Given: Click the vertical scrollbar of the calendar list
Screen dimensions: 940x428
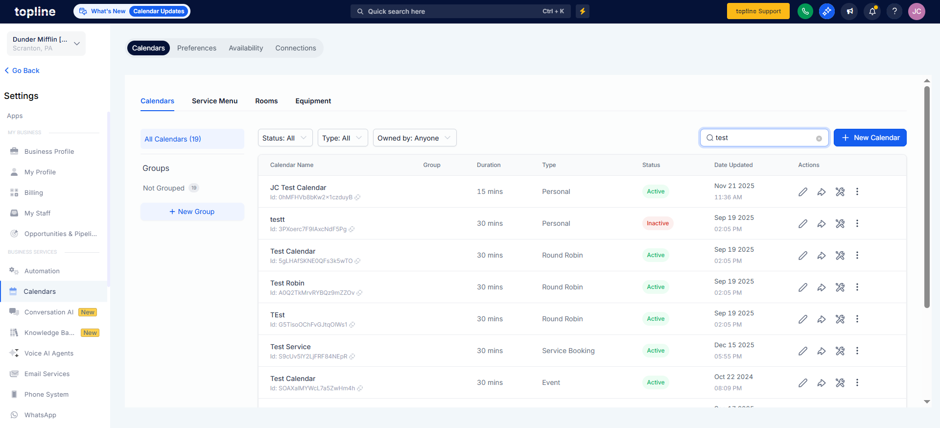Looking at the screenshot, I should [x=927, y=197].
